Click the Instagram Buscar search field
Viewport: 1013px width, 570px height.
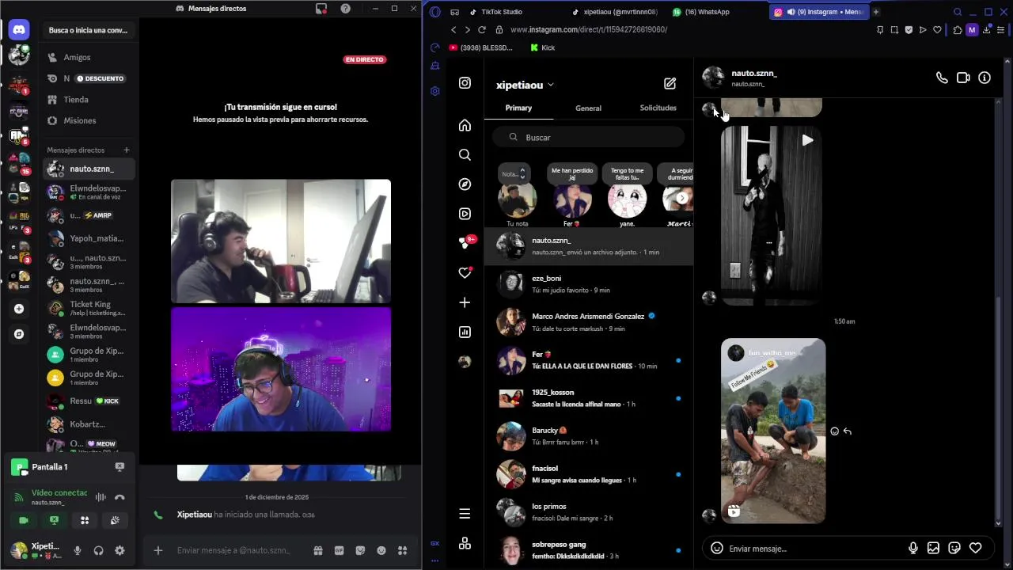589,137
